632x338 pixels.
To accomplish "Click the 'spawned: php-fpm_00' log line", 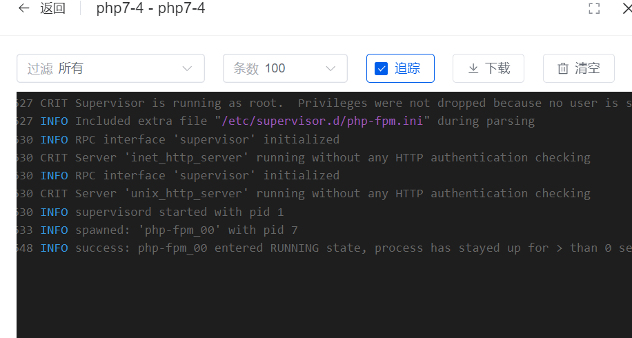I will pos(186,230).
